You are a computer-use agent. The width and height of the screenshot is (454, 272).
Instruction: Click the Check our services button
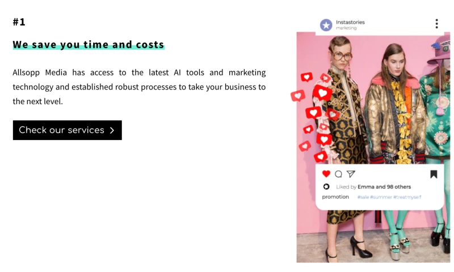point(67,130)
